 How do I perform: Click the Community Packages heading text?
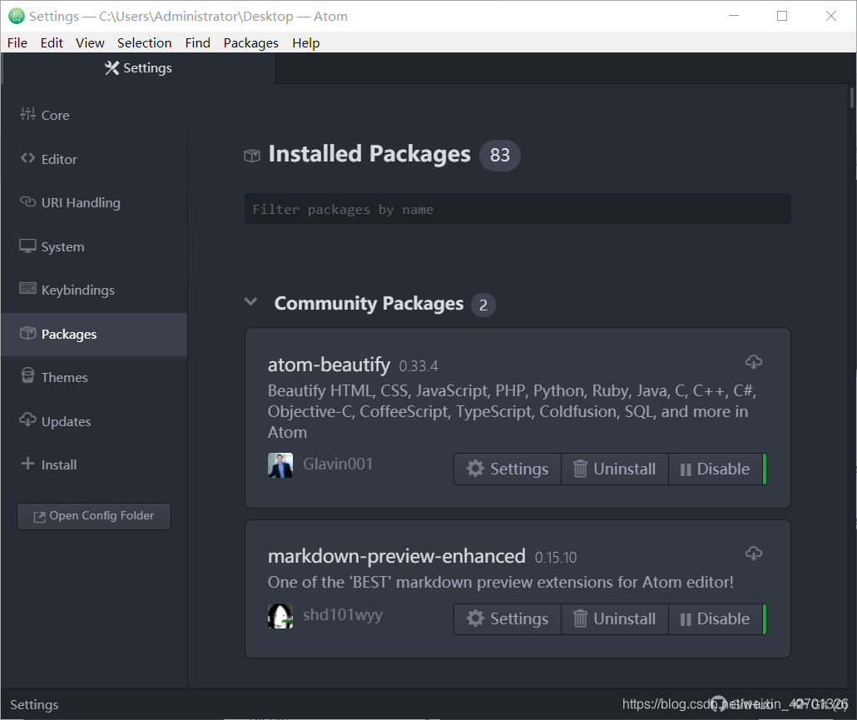coord(369,304)
